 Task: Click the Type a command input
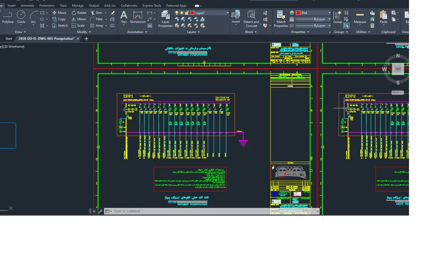[213, 211]
